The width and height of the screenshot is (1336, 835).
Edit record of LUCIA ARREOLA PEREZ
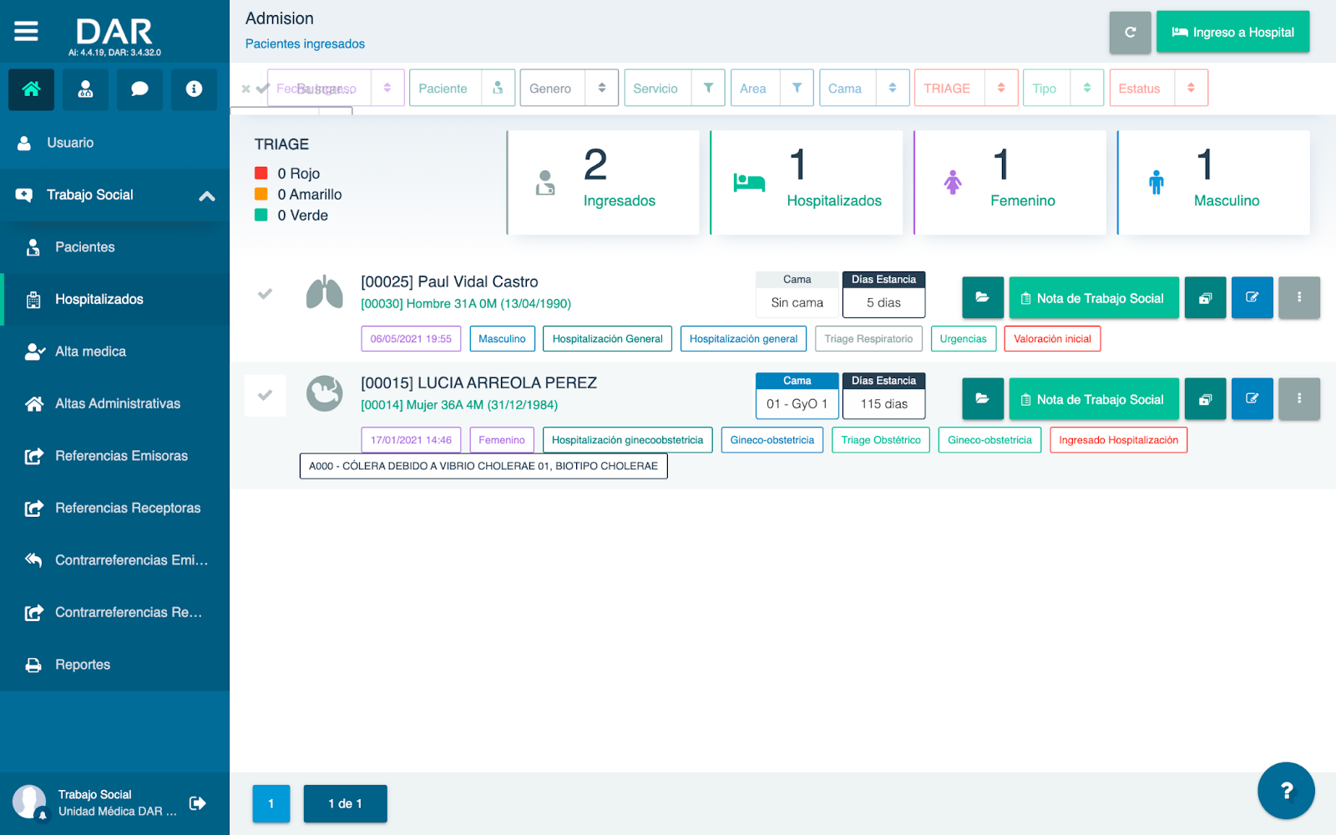coord(1252,399)
